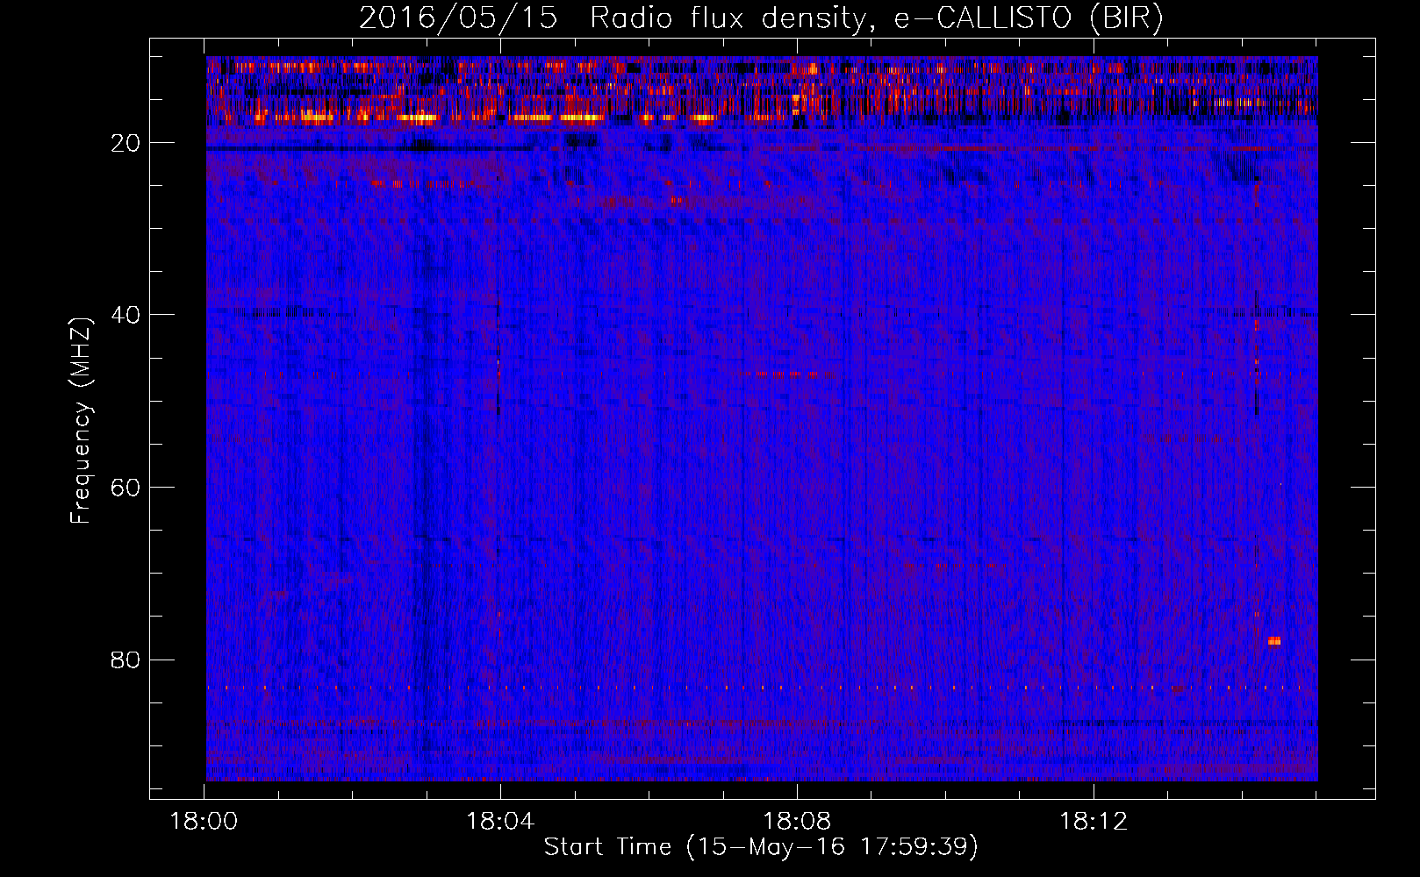Click the plot title "Radio flux density, e-CALLISTO (BIR)"
The width and height of the screenshot is (1420, 877).
pos(876,18)
